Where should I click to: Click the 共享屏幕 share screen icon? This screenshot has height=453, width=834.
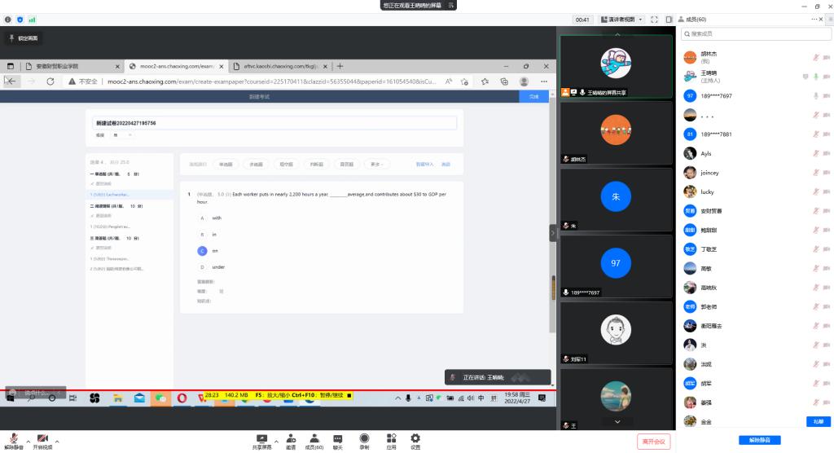[x=261, y=438]
